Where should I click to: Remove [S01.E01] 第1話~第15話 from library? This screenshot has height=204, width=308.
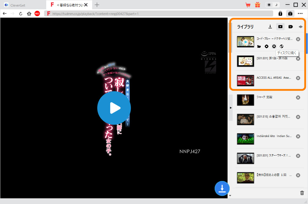[298, 59]
